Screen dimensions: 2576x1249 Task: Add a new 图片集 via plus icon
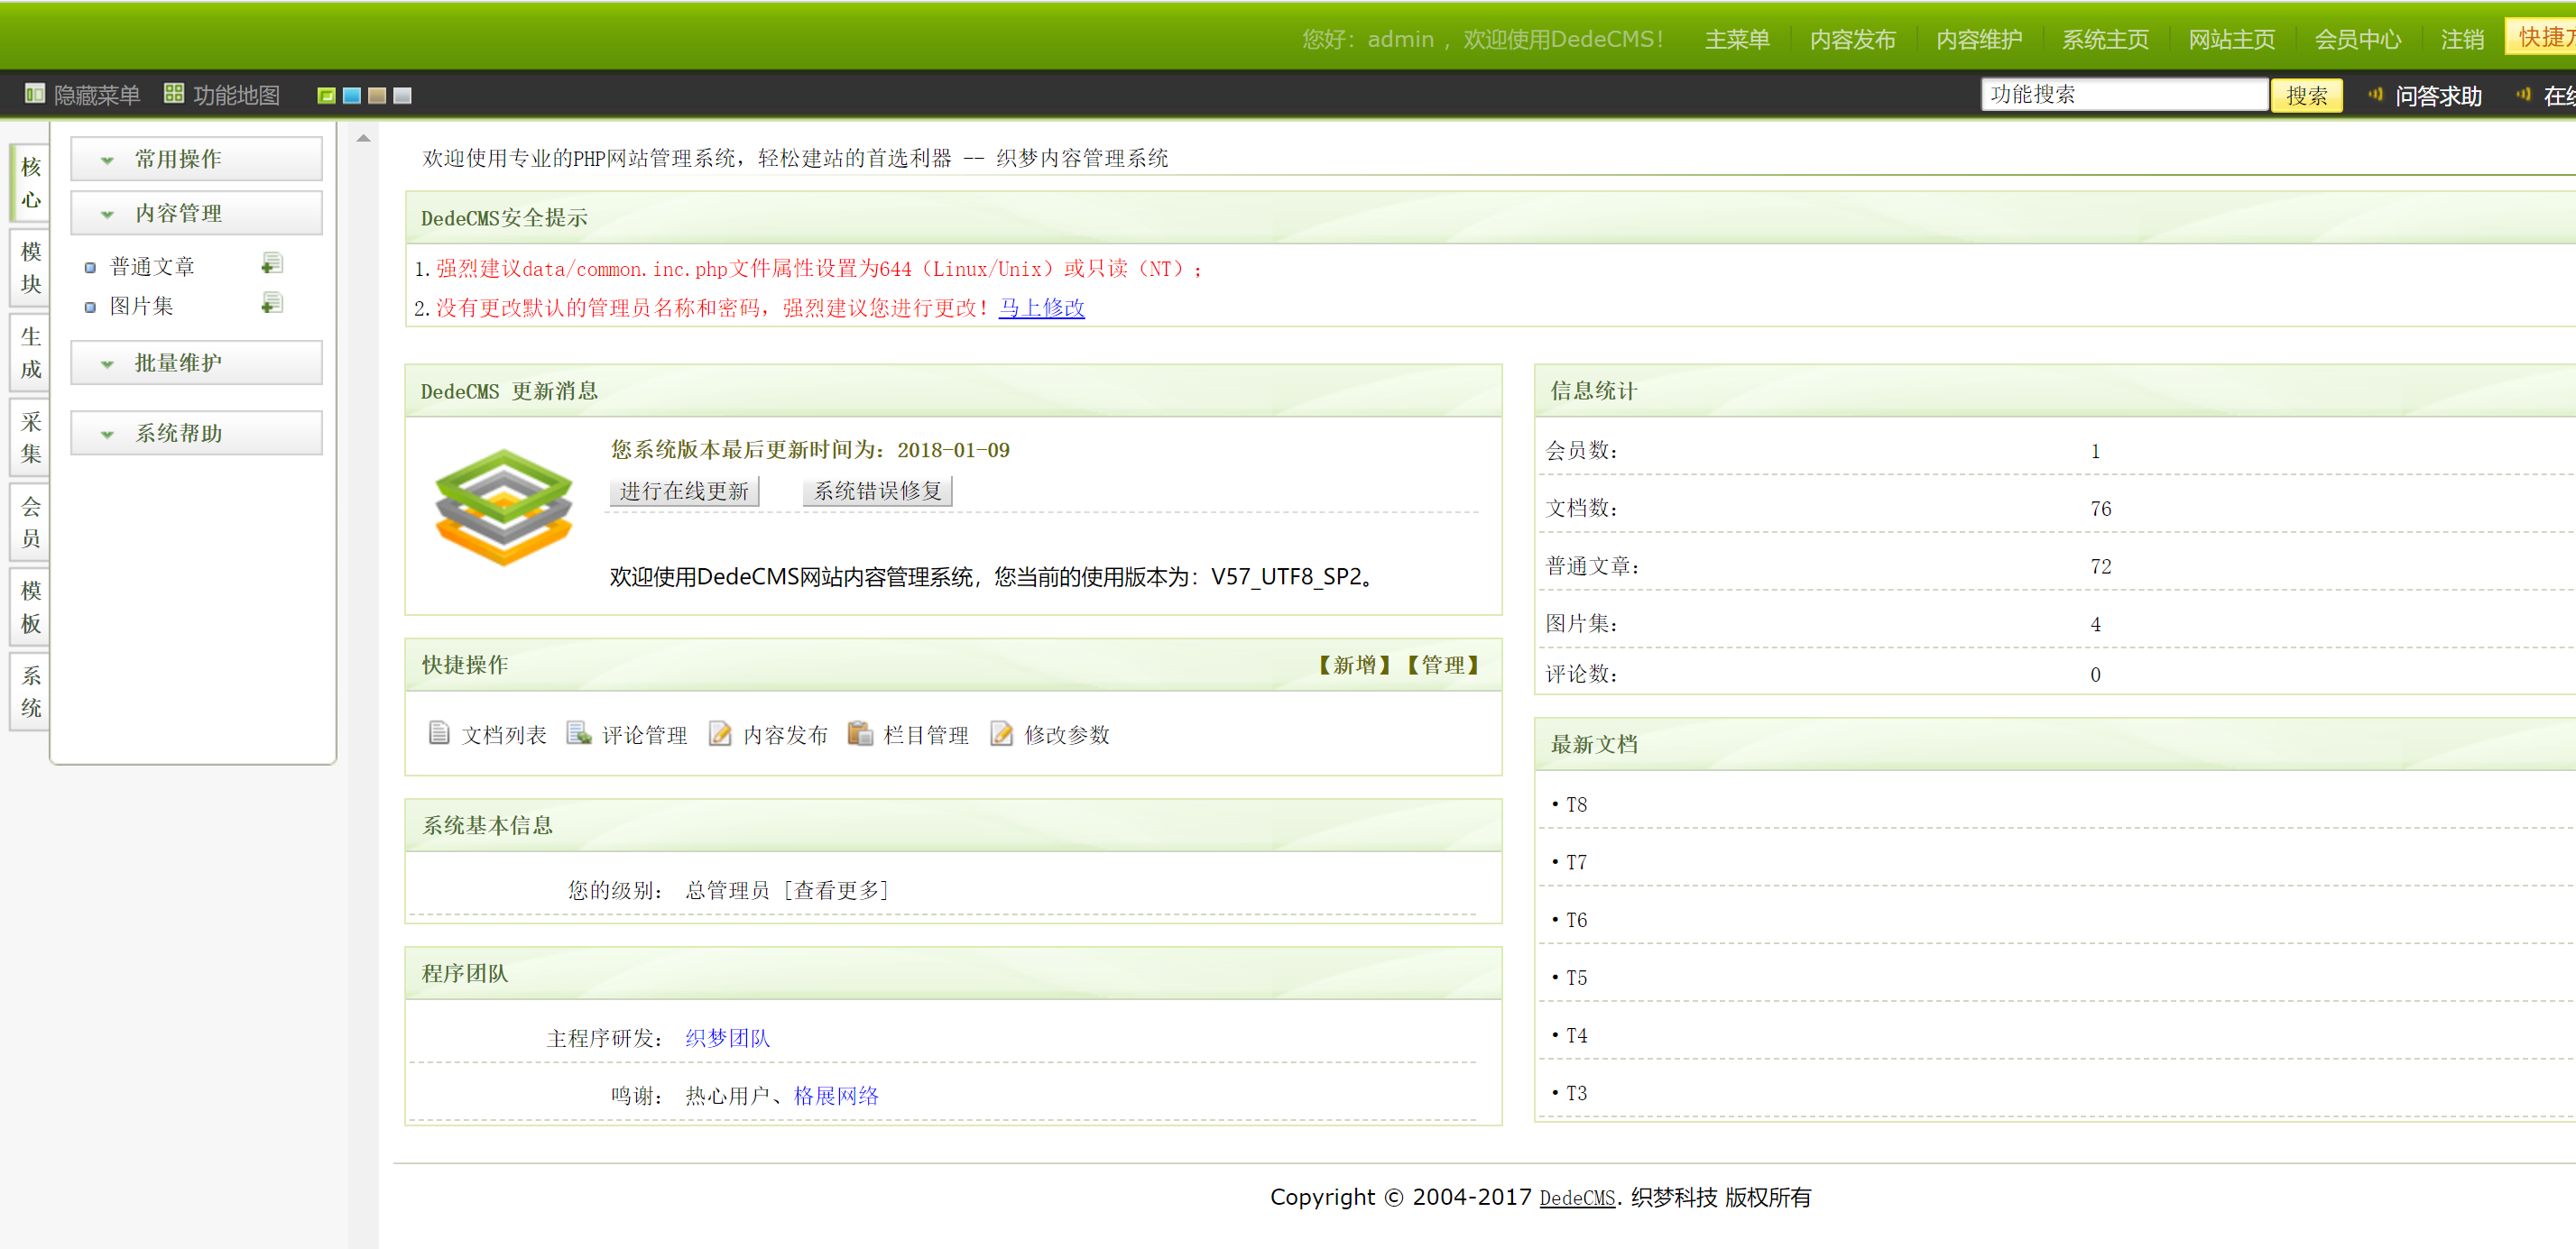[272, 303]
